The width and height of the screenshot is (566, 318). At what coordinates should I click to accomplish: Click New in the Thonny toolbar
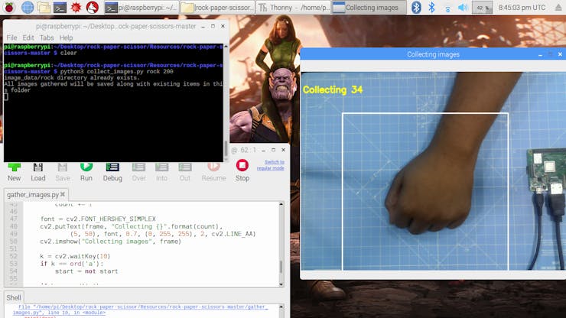click(x=14, y=171)
